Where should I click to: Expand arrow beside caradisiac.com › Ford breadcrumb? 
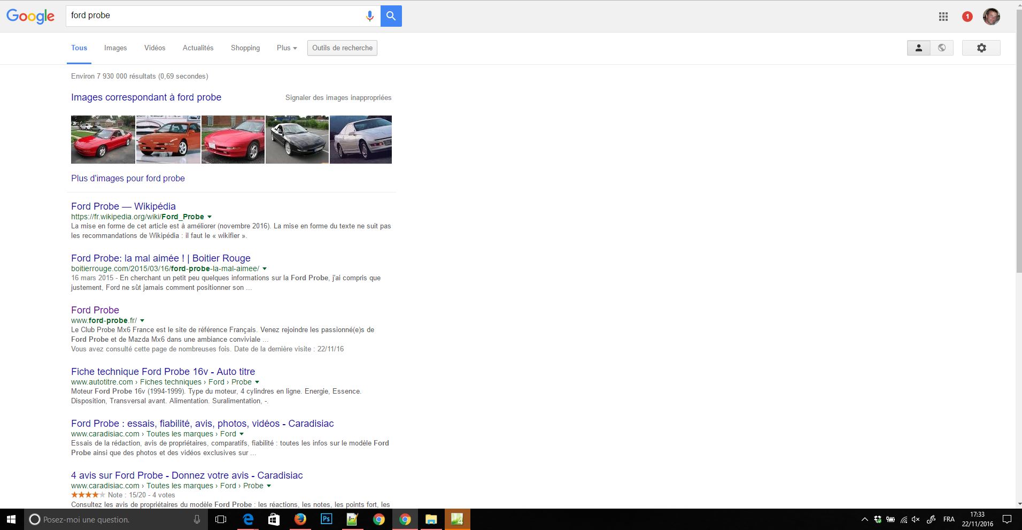tap(242, 434)
